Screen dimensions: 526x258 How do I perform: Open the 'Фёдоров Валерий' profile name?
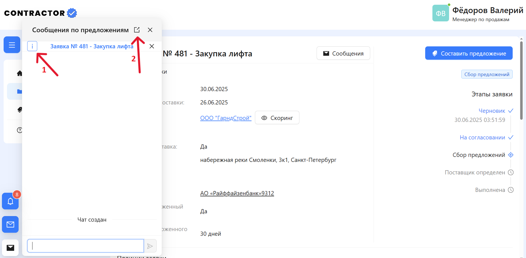[488, 10]
